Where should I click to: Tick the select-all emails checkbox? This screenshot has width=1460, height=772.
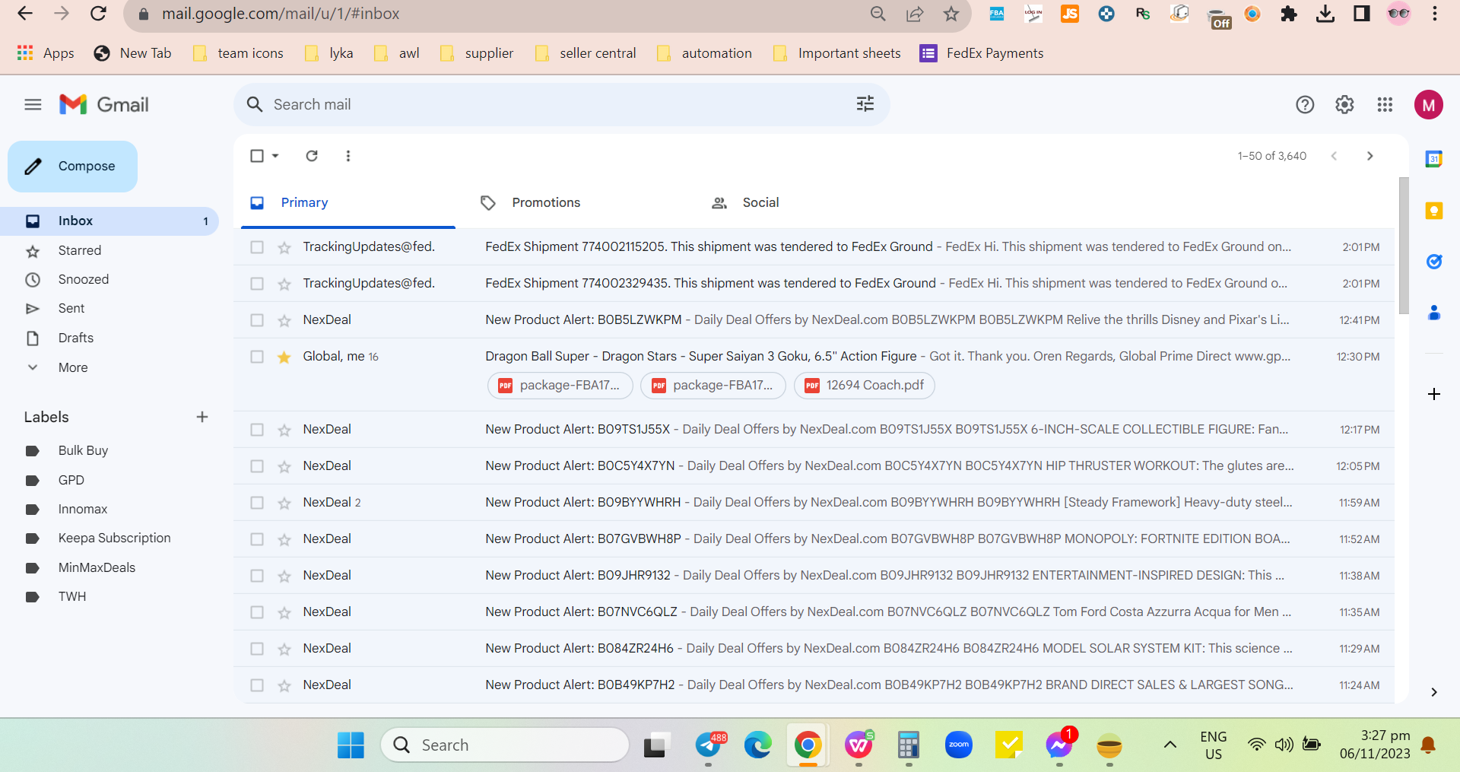pos(257,156)
